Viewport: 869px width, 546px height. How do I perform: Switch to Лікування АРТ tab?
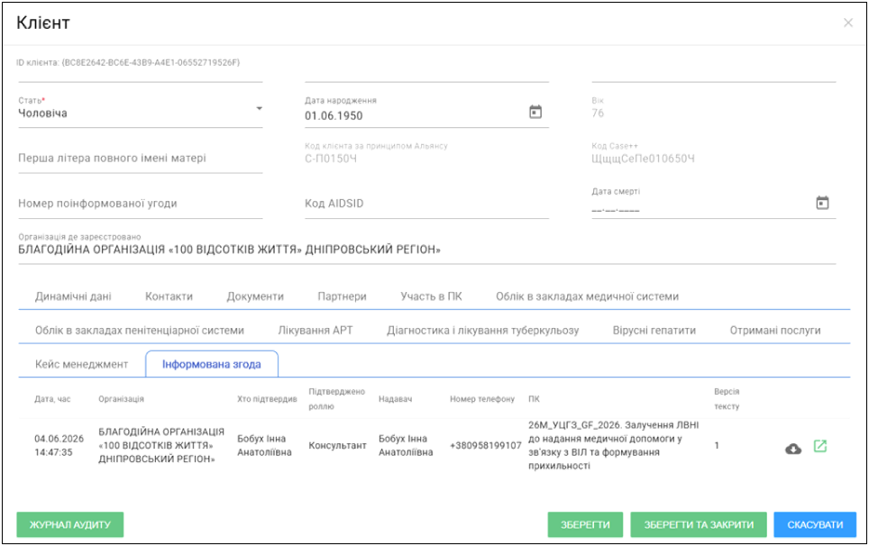point(316,331)
